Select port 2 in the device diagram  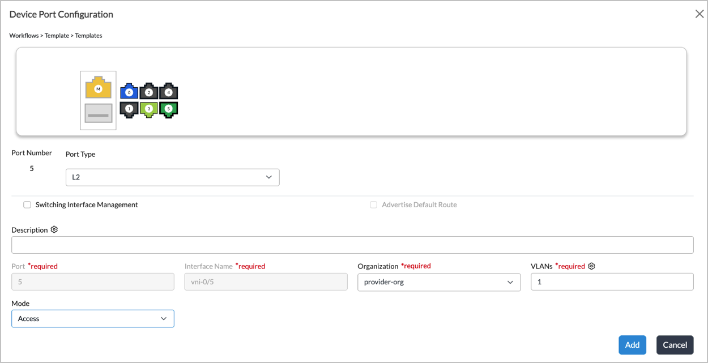[x=148, y=91]
